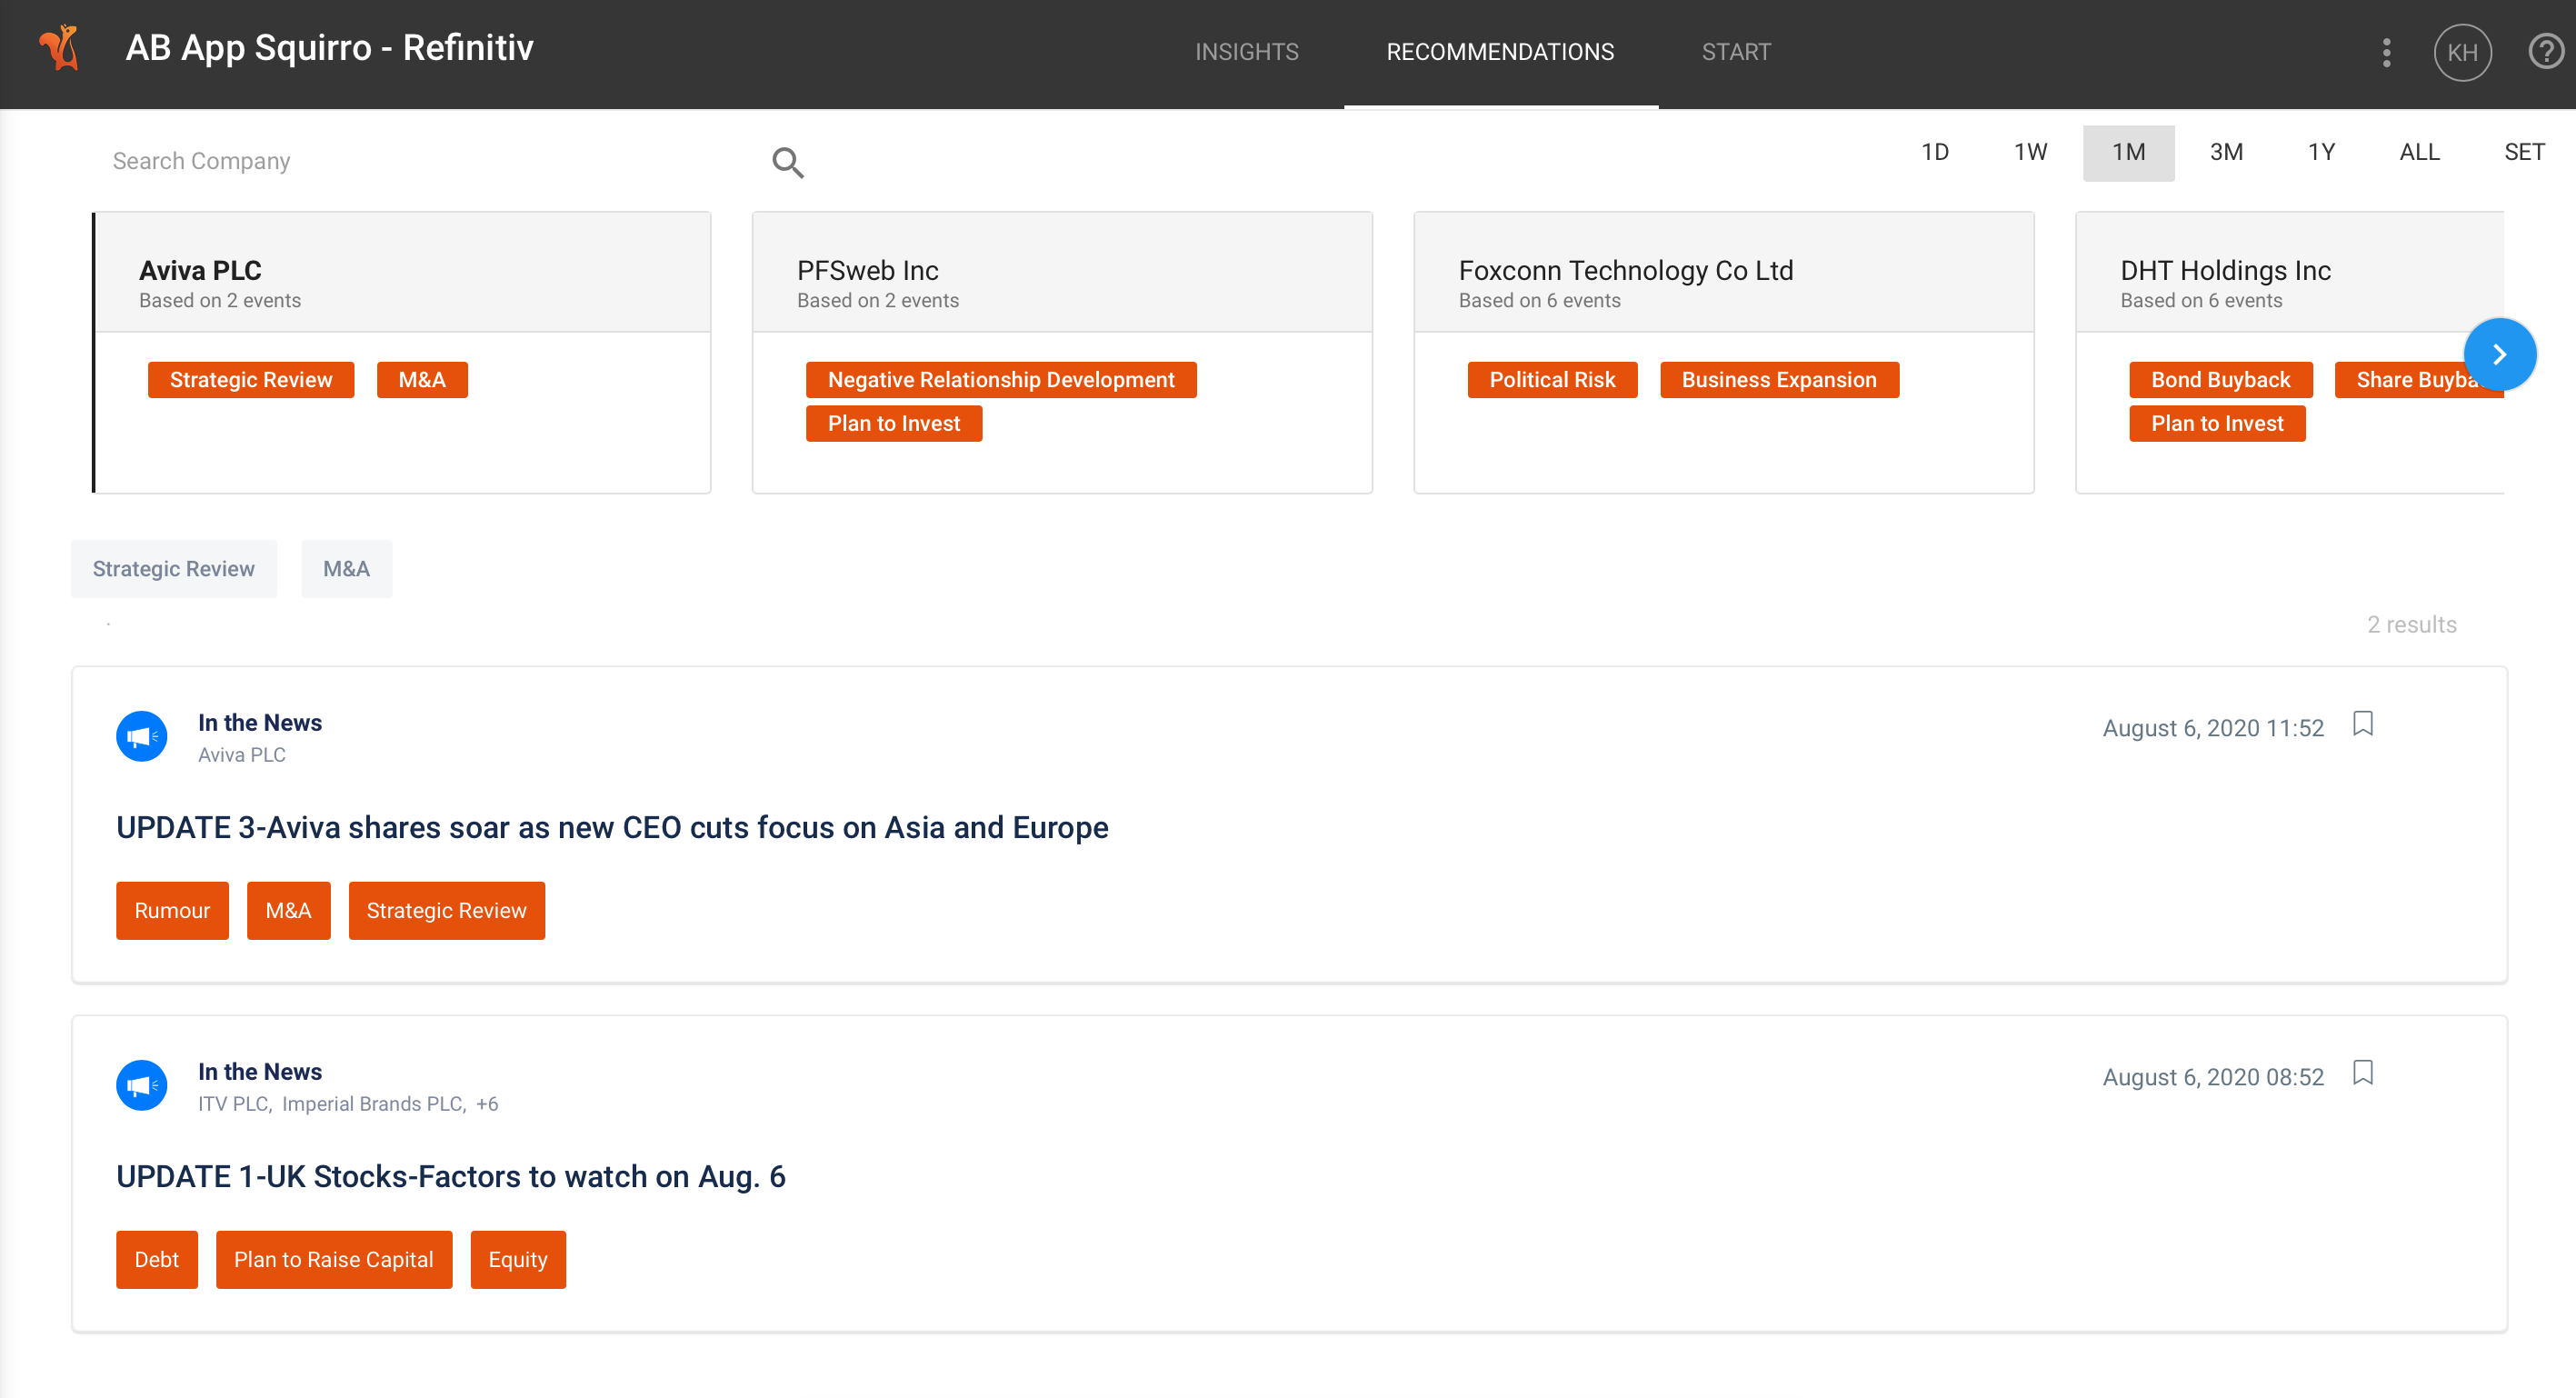Open the three-dot more options menu
Viewport: 2576px width, 1398px height.
[x=2386, y=52]
